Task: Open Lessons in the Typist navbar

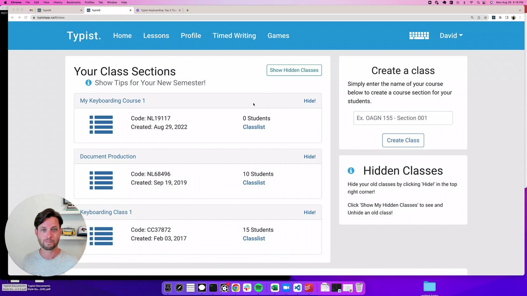Action: (156, 36)
